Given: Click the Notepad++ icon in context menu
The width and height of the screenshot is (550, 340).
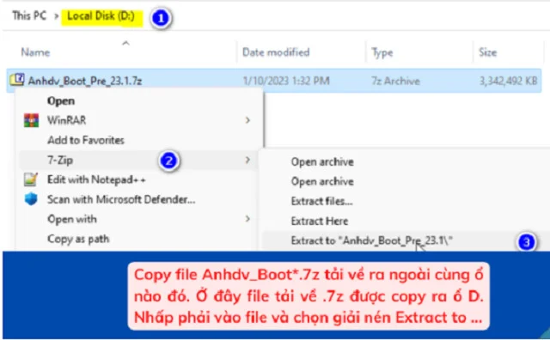Looking at the screenshot, I should click(x=31, y=179).
